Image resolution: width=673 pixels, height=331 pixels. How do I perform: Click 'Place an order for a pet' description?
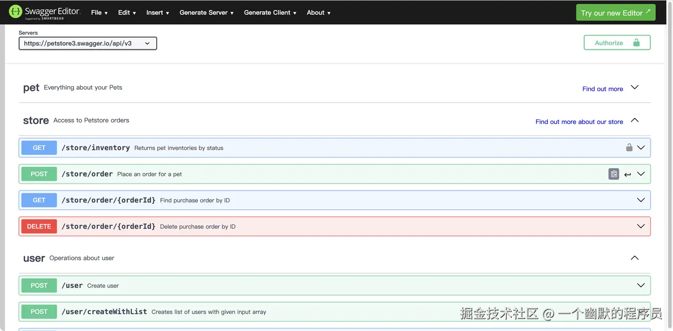(149, 174)
